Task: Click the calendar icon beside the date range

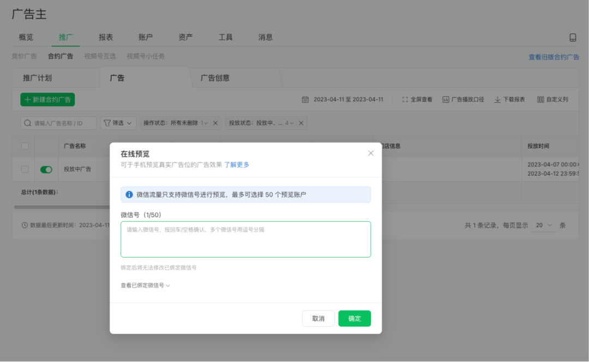Action: [x=305, y=100]
